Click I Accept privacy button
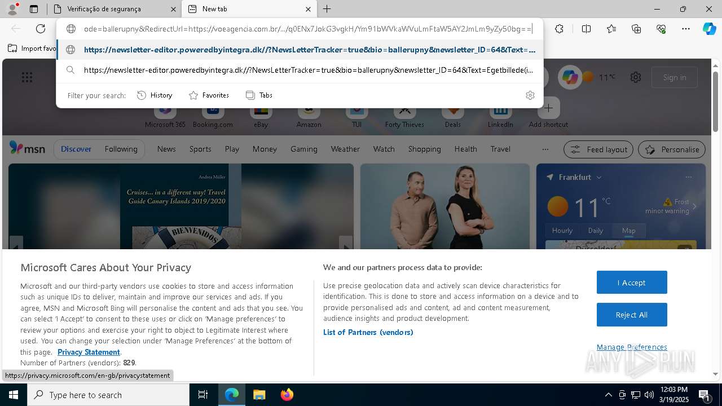The image size is (722, 406). (632, 283)
